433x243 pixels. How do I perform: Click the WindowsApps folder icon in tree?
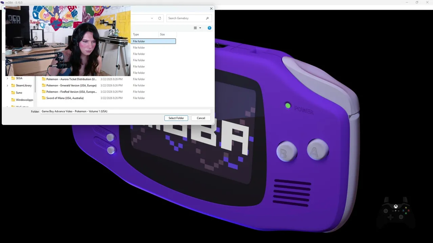(13, 100)
